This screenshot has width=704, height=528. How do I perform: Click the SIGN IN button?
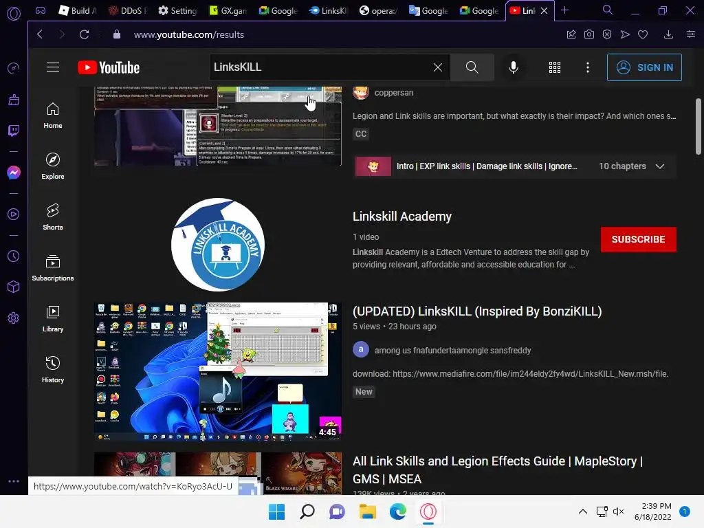tap(644, 67)
